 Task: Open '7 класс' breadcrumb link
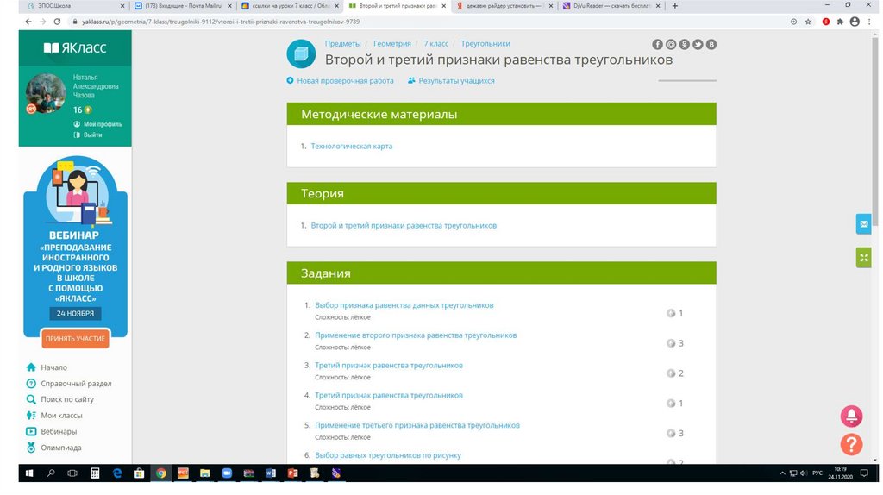[x=435, y=43]
